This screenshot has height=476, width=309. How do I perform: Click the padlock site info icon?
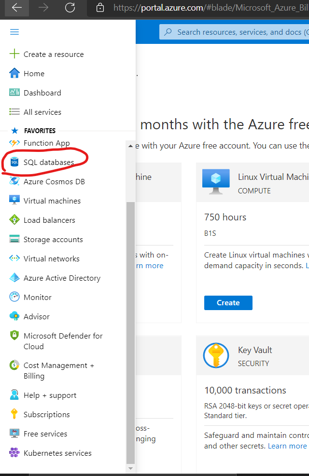(100, 8)
